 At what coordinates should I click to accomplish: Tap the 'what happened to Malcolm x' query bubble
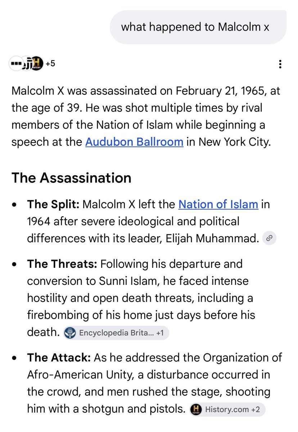198,27
